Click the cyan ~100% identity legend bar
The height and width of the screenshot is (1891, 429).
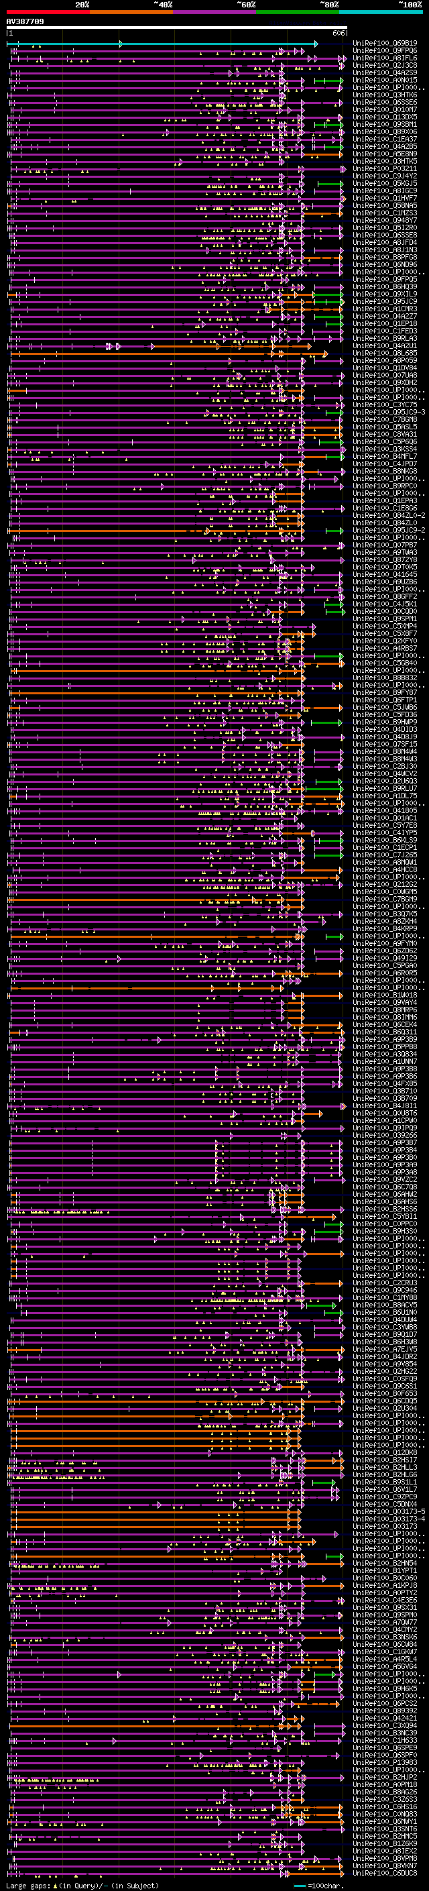point(381,12)
